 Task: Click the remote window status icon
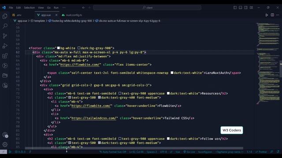[x=4, y=152]
